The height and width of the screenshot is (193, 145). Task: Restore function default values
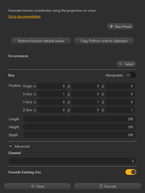41,41
